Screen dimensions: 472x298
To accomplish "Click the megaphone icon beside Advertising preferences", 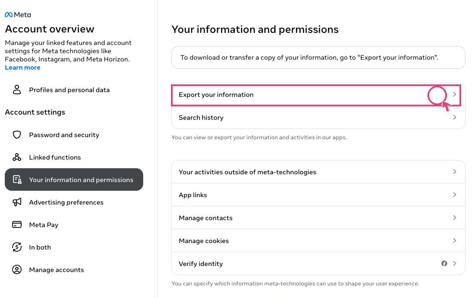I will pyautogui.click(x=17, y=202).
